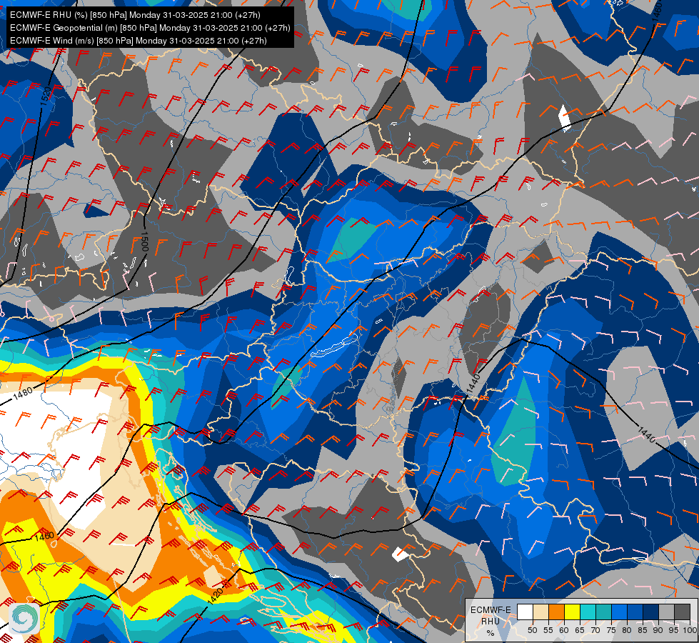Click the white below-50% legend swatch
This screenshot has width=699, height=643.
pyautogui.click(x=525, y=612)
